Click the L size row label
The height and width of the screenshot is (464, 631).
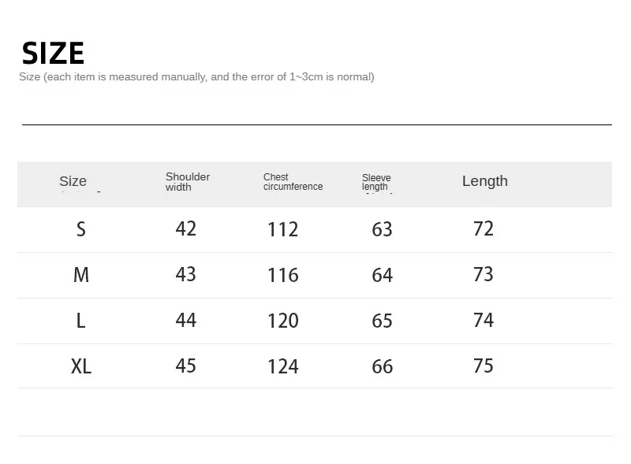click(x=81, y=321)
